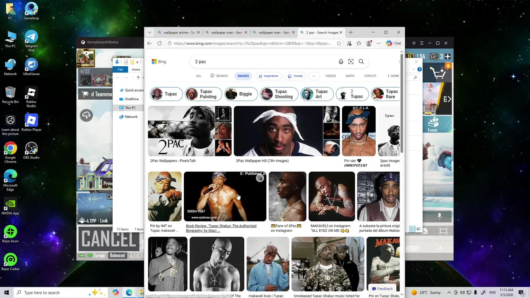Screen dimensions: 530x298
Task: Select OneDrive in File Explorer sidebar
Action: coord(132,99)
